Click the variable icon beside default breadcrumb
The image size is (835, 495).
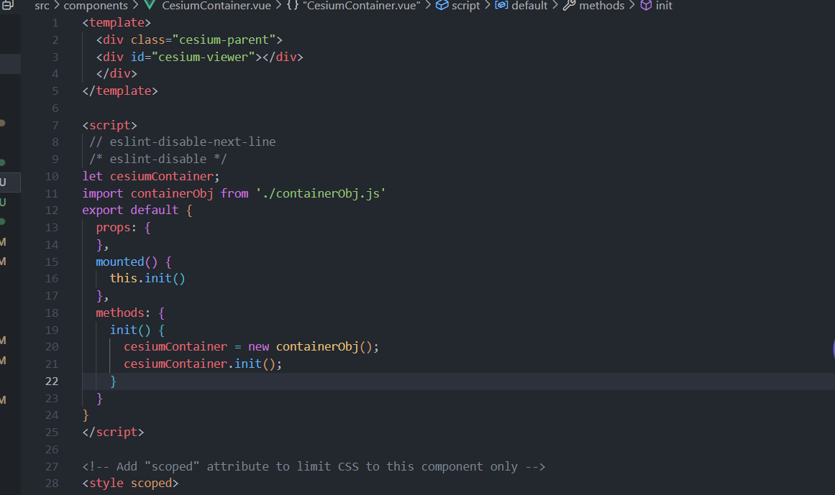tap(501, 5)
